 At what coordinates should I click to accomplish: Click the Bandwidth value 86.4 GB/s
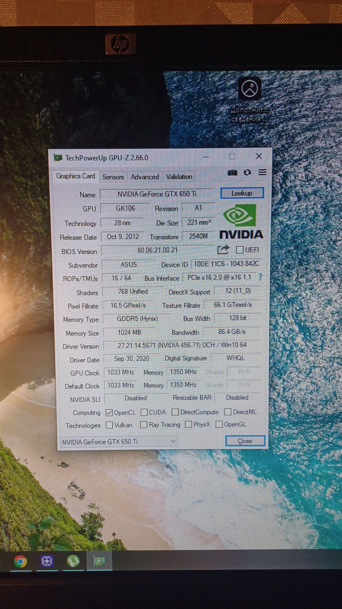click(232, 332)
